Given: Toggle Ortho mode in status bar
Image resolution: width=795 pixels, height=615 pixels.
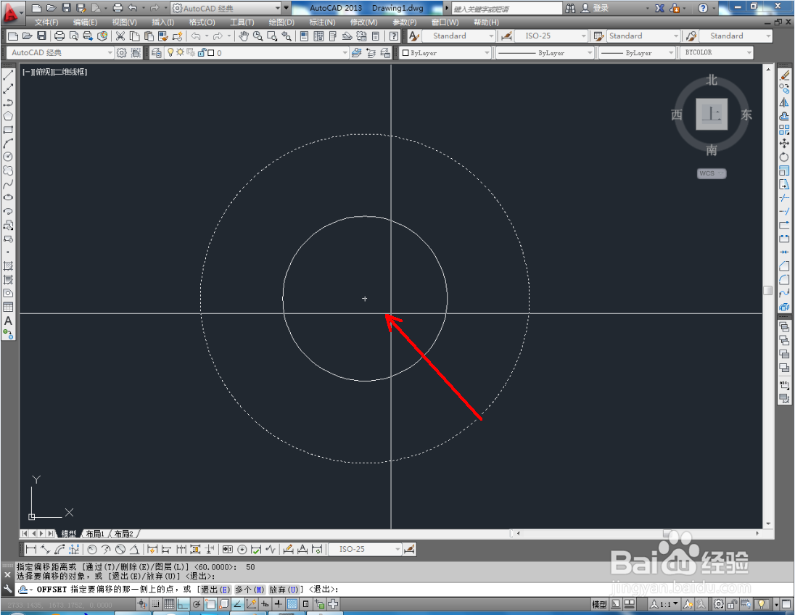Looking at the screenshot, I should coord(183,604).
